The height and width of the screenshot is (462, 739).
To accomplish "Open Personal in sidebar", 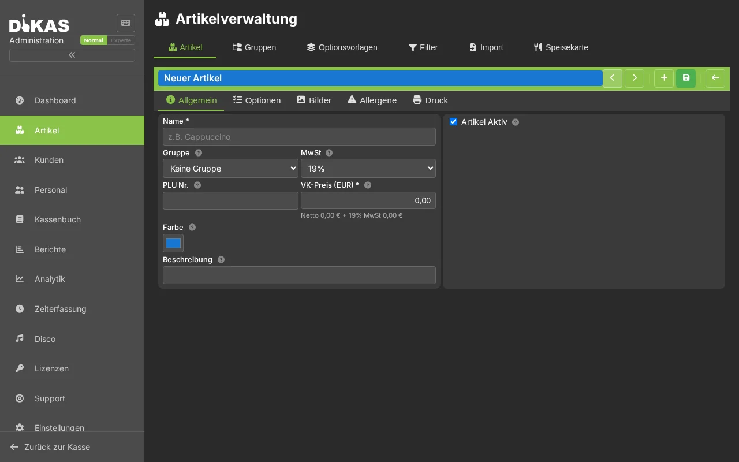I will pos(72,190).
